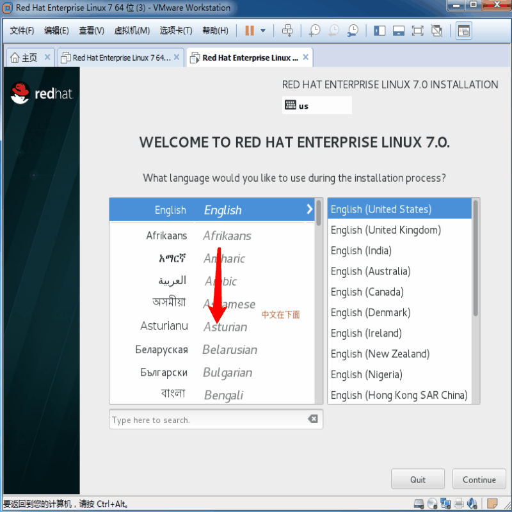Screen dimensions: 512x512
Task: Click the CD/DVD drive status icon
Action: click(432, 504)
